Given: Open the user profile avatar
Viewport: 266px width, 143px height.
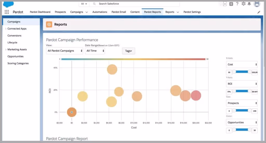Looking at the screenshot, I should coord(257,4).
